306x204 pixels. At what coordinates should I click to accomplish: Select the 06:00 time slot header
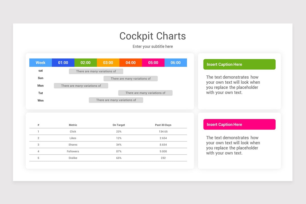click(x=176, y=62)
